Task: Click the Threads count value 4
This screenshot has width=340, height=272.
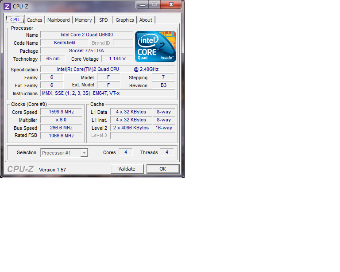Action: click(167, 152)
